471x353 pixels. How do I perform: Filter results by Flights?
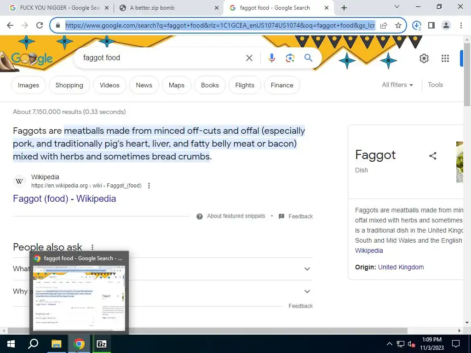coord(245,85)
